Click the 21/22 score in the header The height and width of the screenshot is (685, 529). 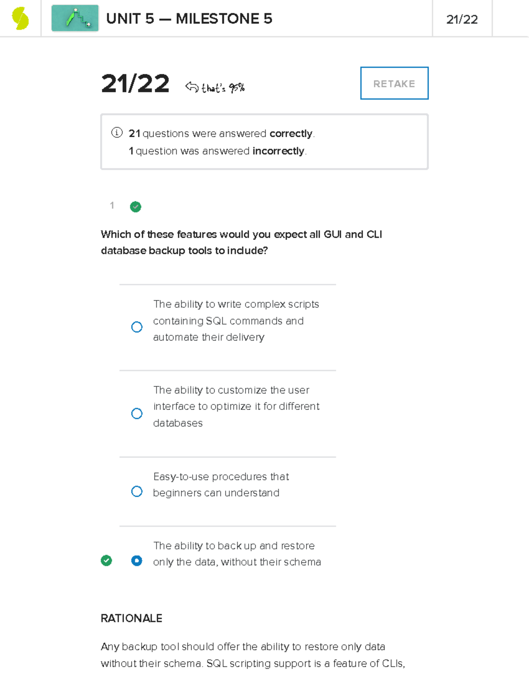click(x=462, y=19)
